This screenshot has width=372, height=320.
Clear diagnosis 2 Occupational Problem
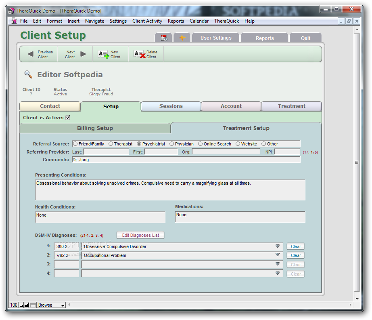pos(296,255)
